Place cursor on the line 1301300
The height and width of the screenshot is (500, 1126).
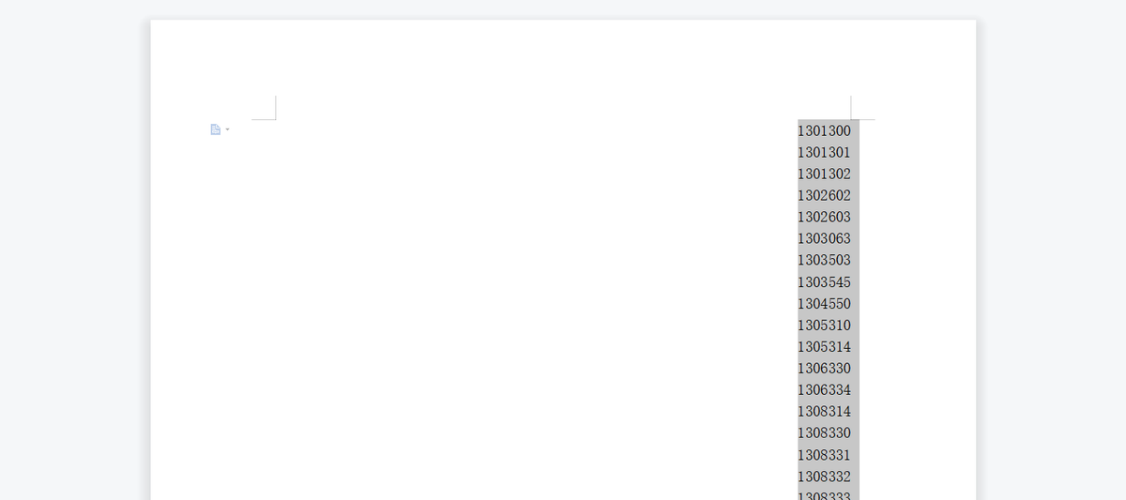(824, 130)
